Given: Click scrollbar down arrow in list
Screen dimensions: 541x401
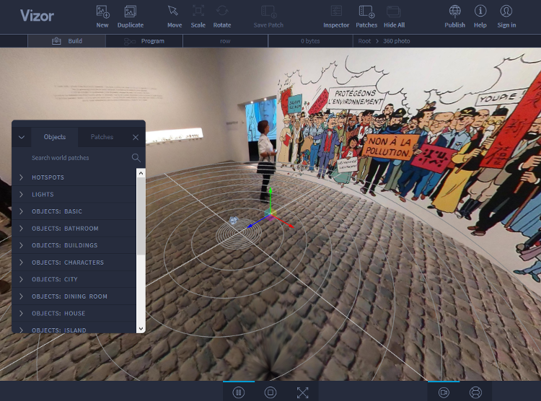Looking at the screenshot, I should point(141,329).
